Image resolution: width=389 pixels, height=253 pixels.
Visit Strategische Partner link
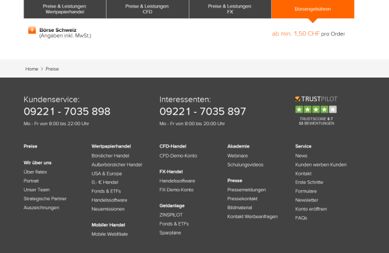pos(45,198)
